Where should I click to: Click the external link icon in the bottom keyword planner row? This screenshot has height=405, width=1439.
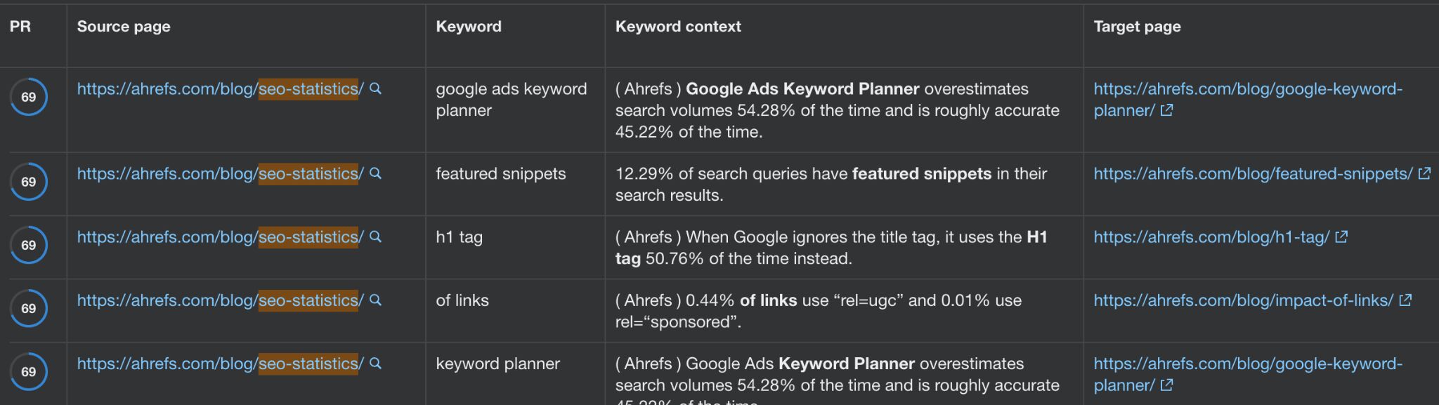click(1166, 385)
